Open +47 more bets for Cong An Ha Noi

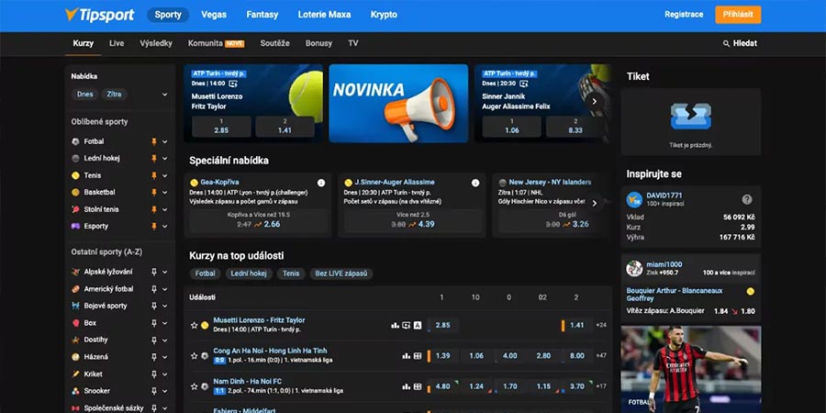pos(601,355)
